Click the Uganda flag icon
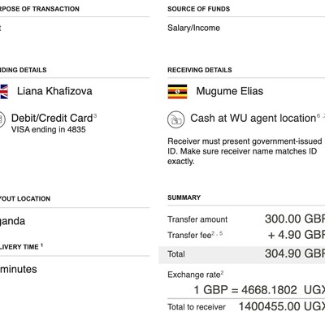Image resolution: width=325 pixels, height=325 pixels. [x=177, y=92]
